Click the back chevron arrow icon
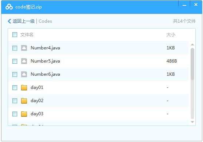 (9, 21)
